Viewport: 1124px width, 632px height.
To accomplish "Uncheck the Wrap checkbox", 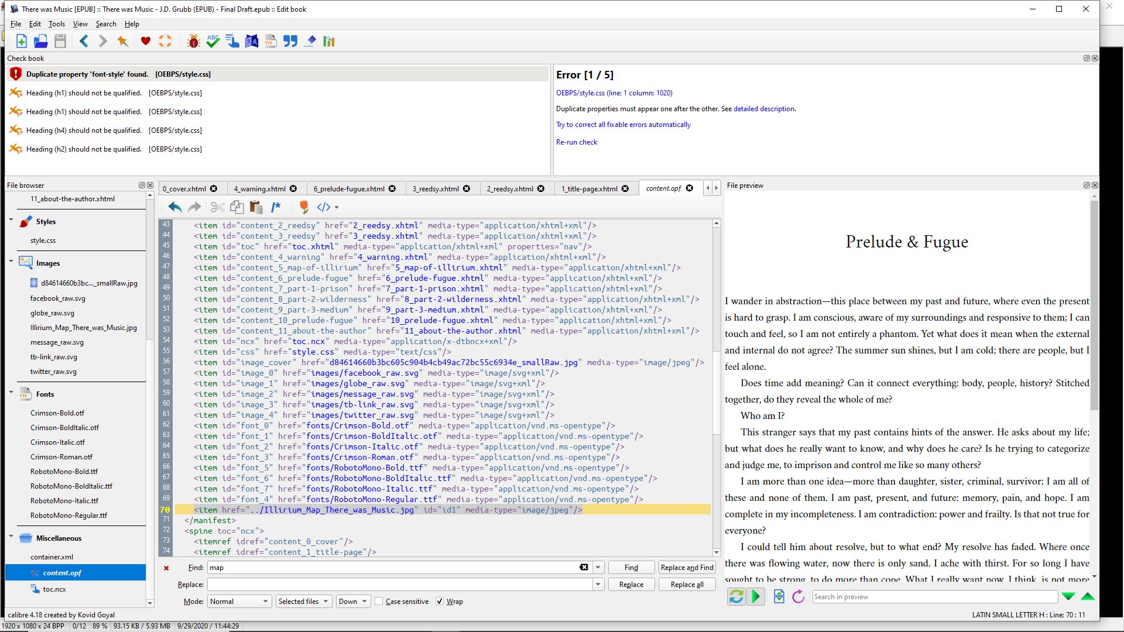I will coord(440,602).
